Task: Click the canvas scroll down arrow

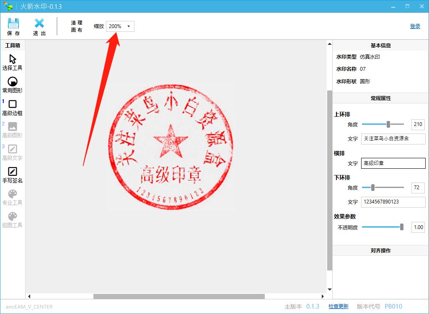Action: tap(329, 289)
